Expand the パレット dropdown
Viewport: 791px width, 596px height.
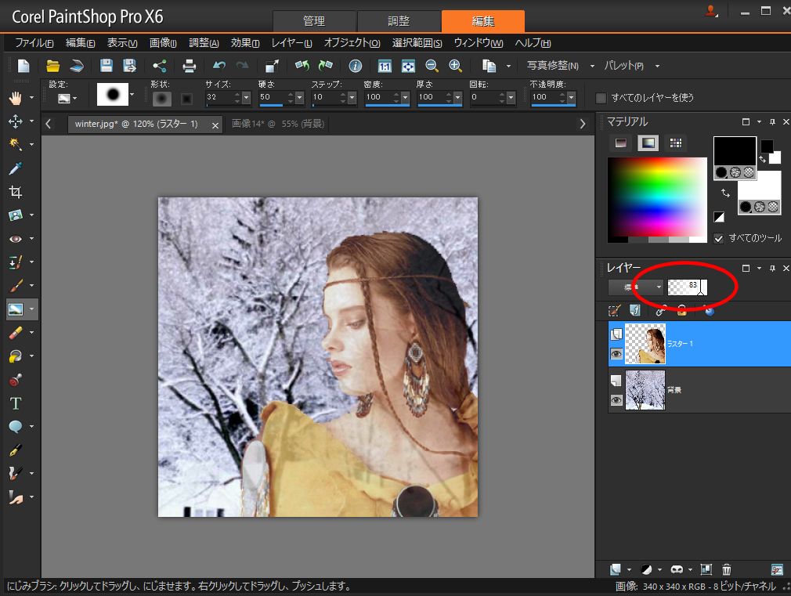[657, 66]
